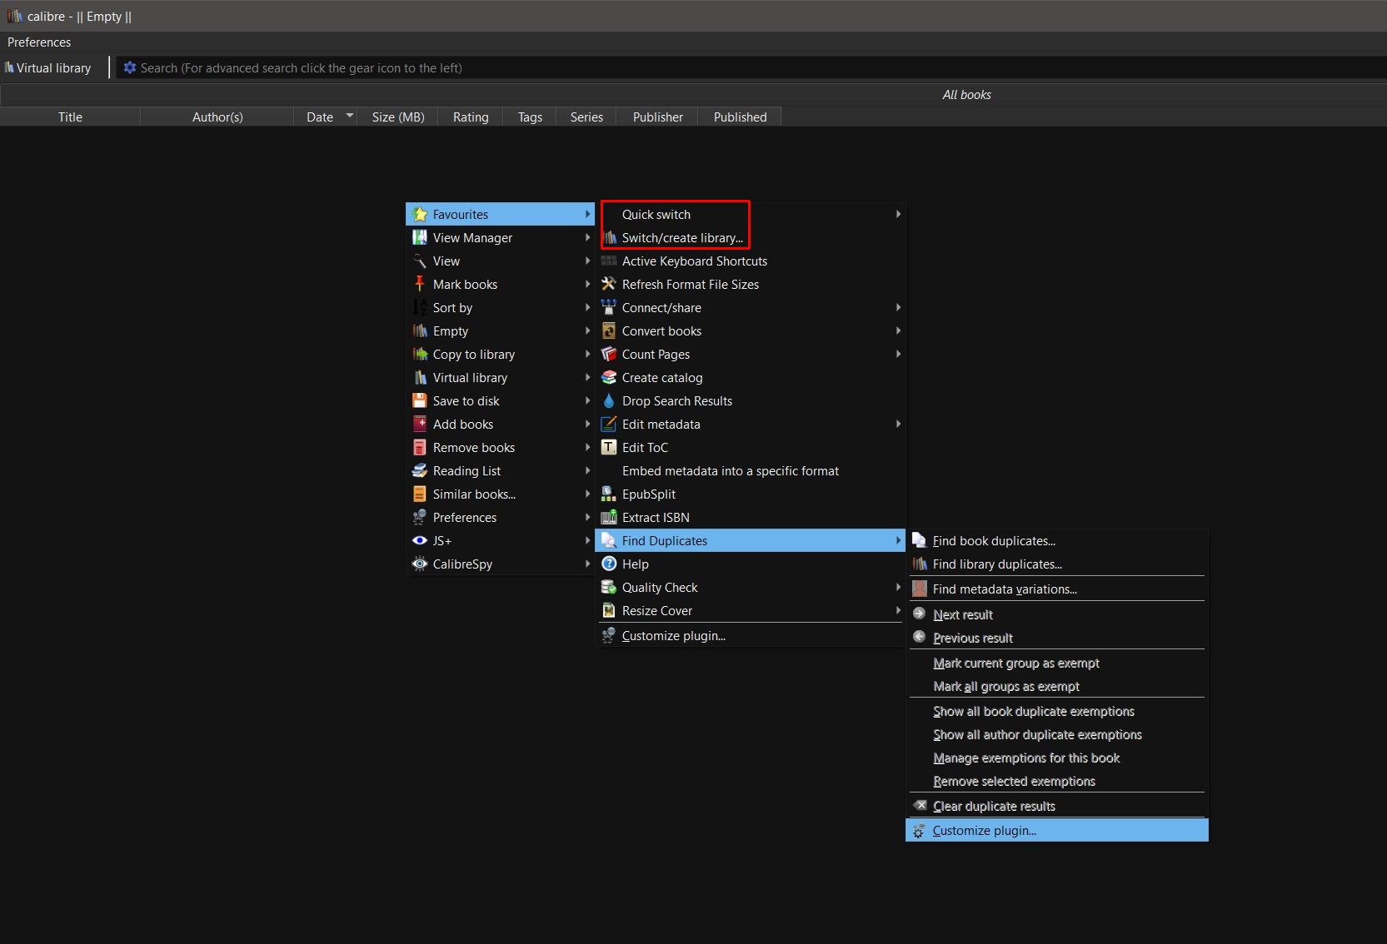Image resolution: width=1387 pixels, height=944 pixels.
Task: Click the Quality Check icon
Action: point(609,588)
